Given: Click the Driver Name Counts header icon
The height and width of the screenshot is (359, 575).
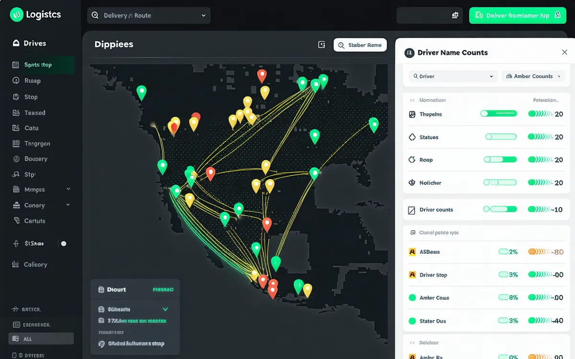Looking at the screenshot, I should (x=409, y=53).
